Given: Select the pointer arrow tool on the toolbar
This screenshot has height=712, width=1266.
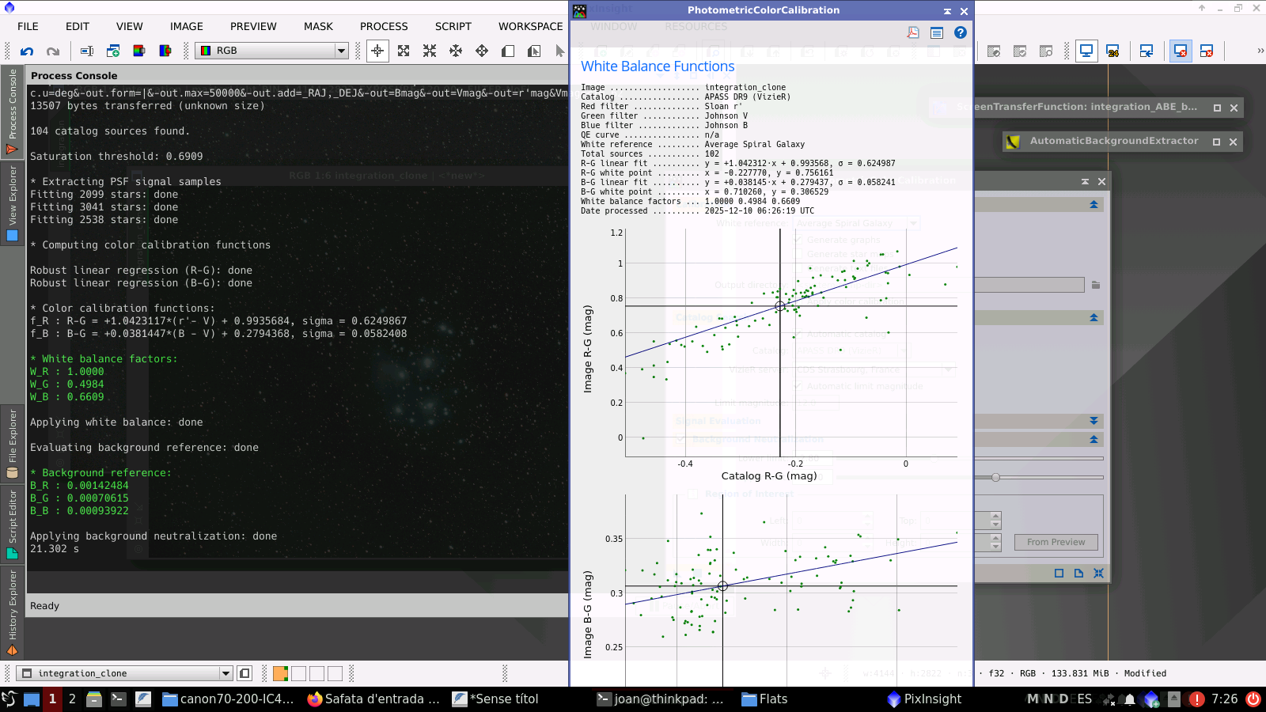Looking at the screenshot, I should click(560, 50).
